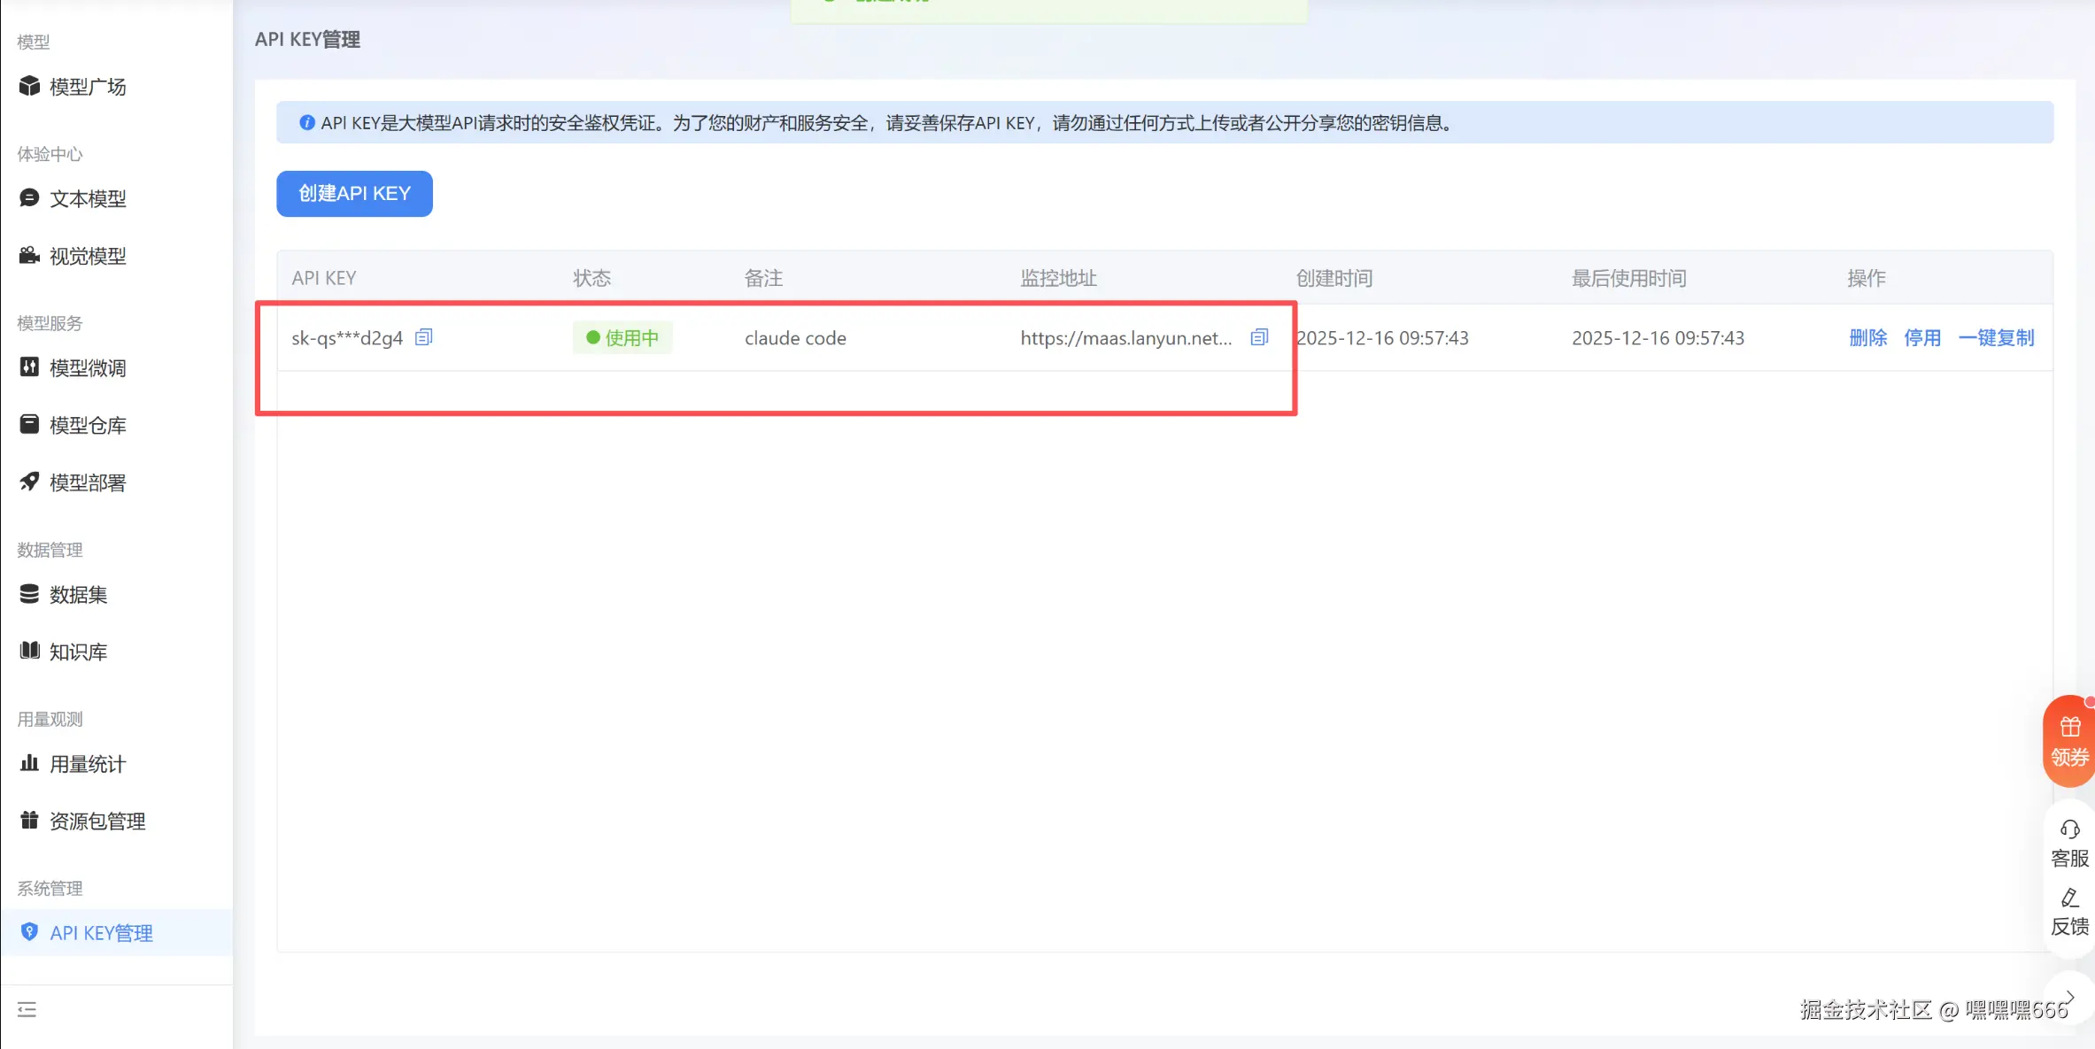This screenshot has height=1049, width=2095.
Task: Go to the 文本模型 page
Action: point(87,198)
